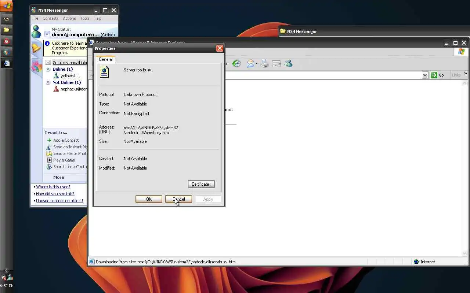Image resolution: width=470 pixels, height=293 pixels.
Task: Open the folder icon on the side taskbar
Action: [x=6, y=30]
